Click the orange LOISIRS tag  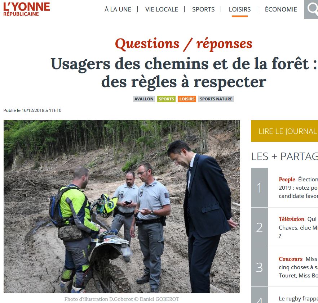click(187, 99)
